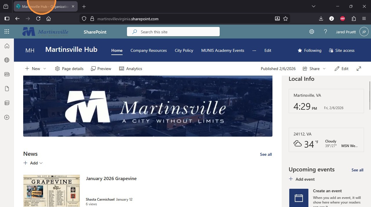
Task: Click the Martinsville hero banner image
Action: (x=148, y=106)
